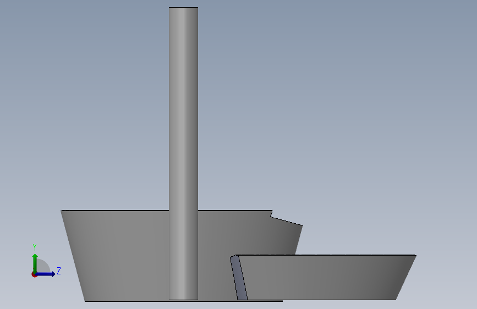The width and height of the screenshot is (477, 309).
Task: Click the red X axis dot on triad
Action: (x=34, y=275)
